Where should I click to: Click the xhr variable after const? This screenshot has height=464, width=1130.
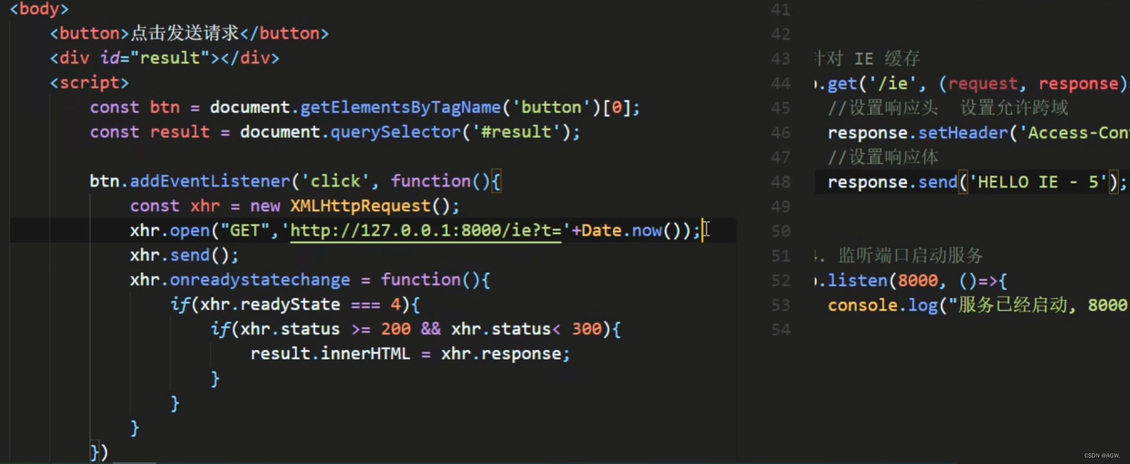[205, 206]
